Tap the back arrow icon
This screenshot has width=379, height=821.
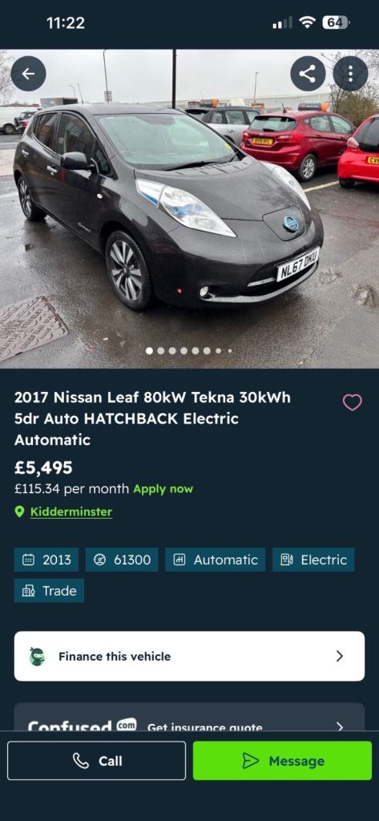point(28,74)
